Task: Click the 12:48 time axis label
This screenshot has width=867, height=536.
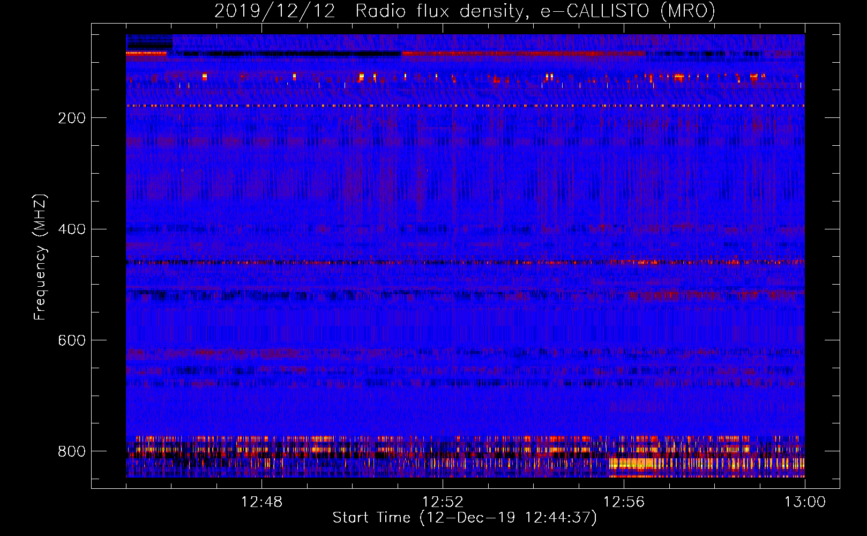Action: [x=261, y=502]
